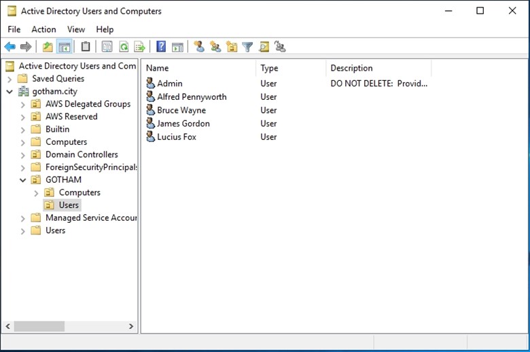Screen dimensions: 530x352
Task: Click the folder icon beside Builtin
Action: [36, 129]
